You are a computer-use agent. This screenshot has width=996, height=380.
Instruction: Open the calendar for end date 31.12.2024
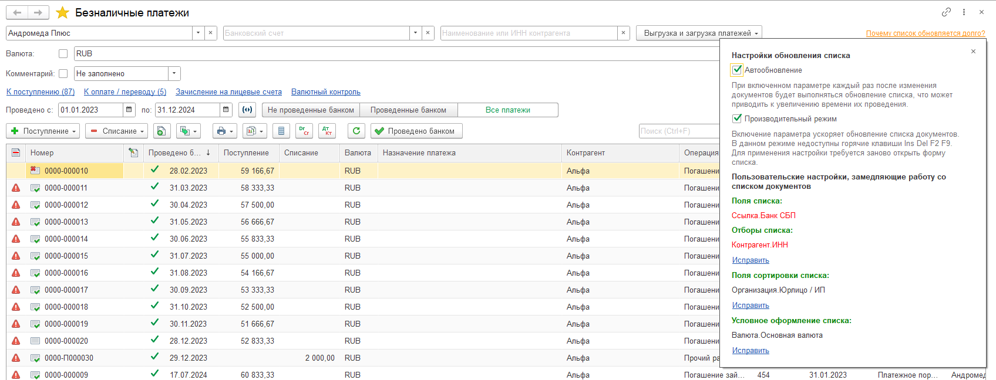[x=226, y=110]
